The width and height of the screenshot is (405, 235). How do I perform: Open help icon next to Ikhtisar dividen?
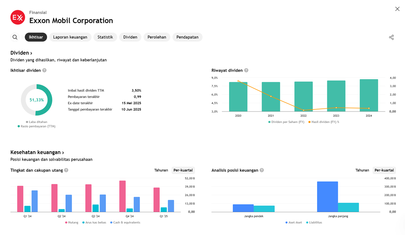point(45,70)
